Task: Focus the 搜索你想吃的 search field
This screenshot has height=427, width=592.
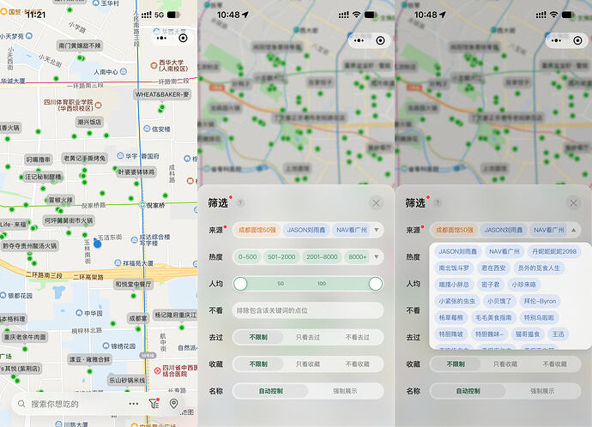Action: tap(69, 404)
